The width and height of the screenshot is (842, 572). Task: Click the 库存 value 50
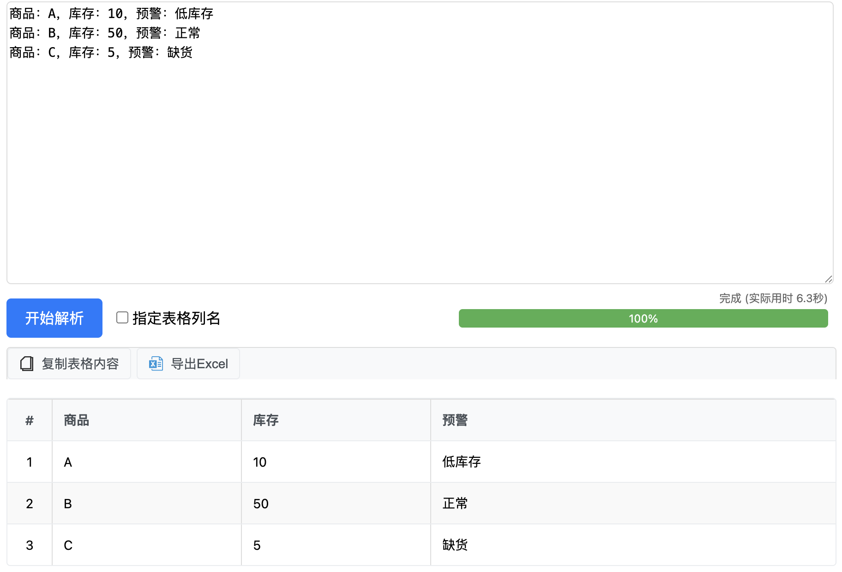click(x=336, y=503)
